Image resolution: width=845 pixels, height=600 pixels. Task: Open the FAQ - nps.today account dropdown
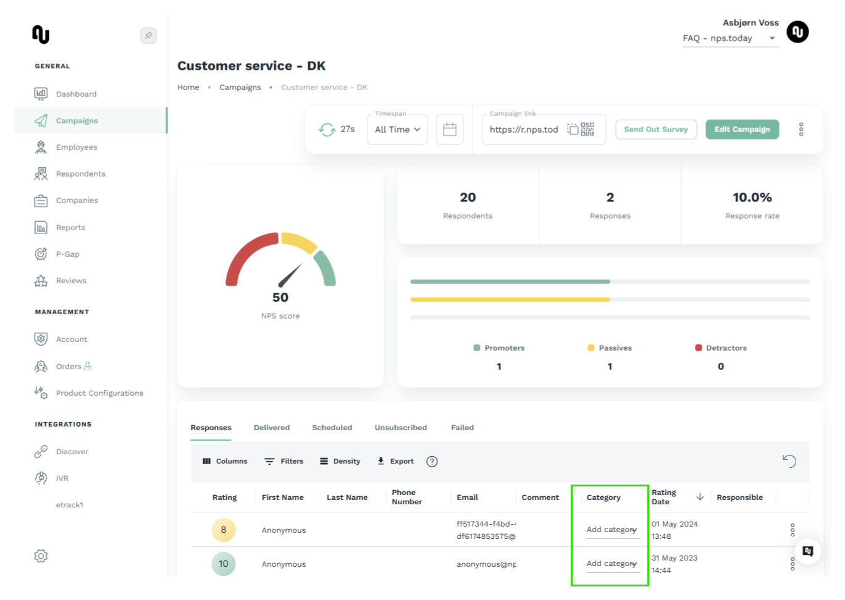coord(729,38)
